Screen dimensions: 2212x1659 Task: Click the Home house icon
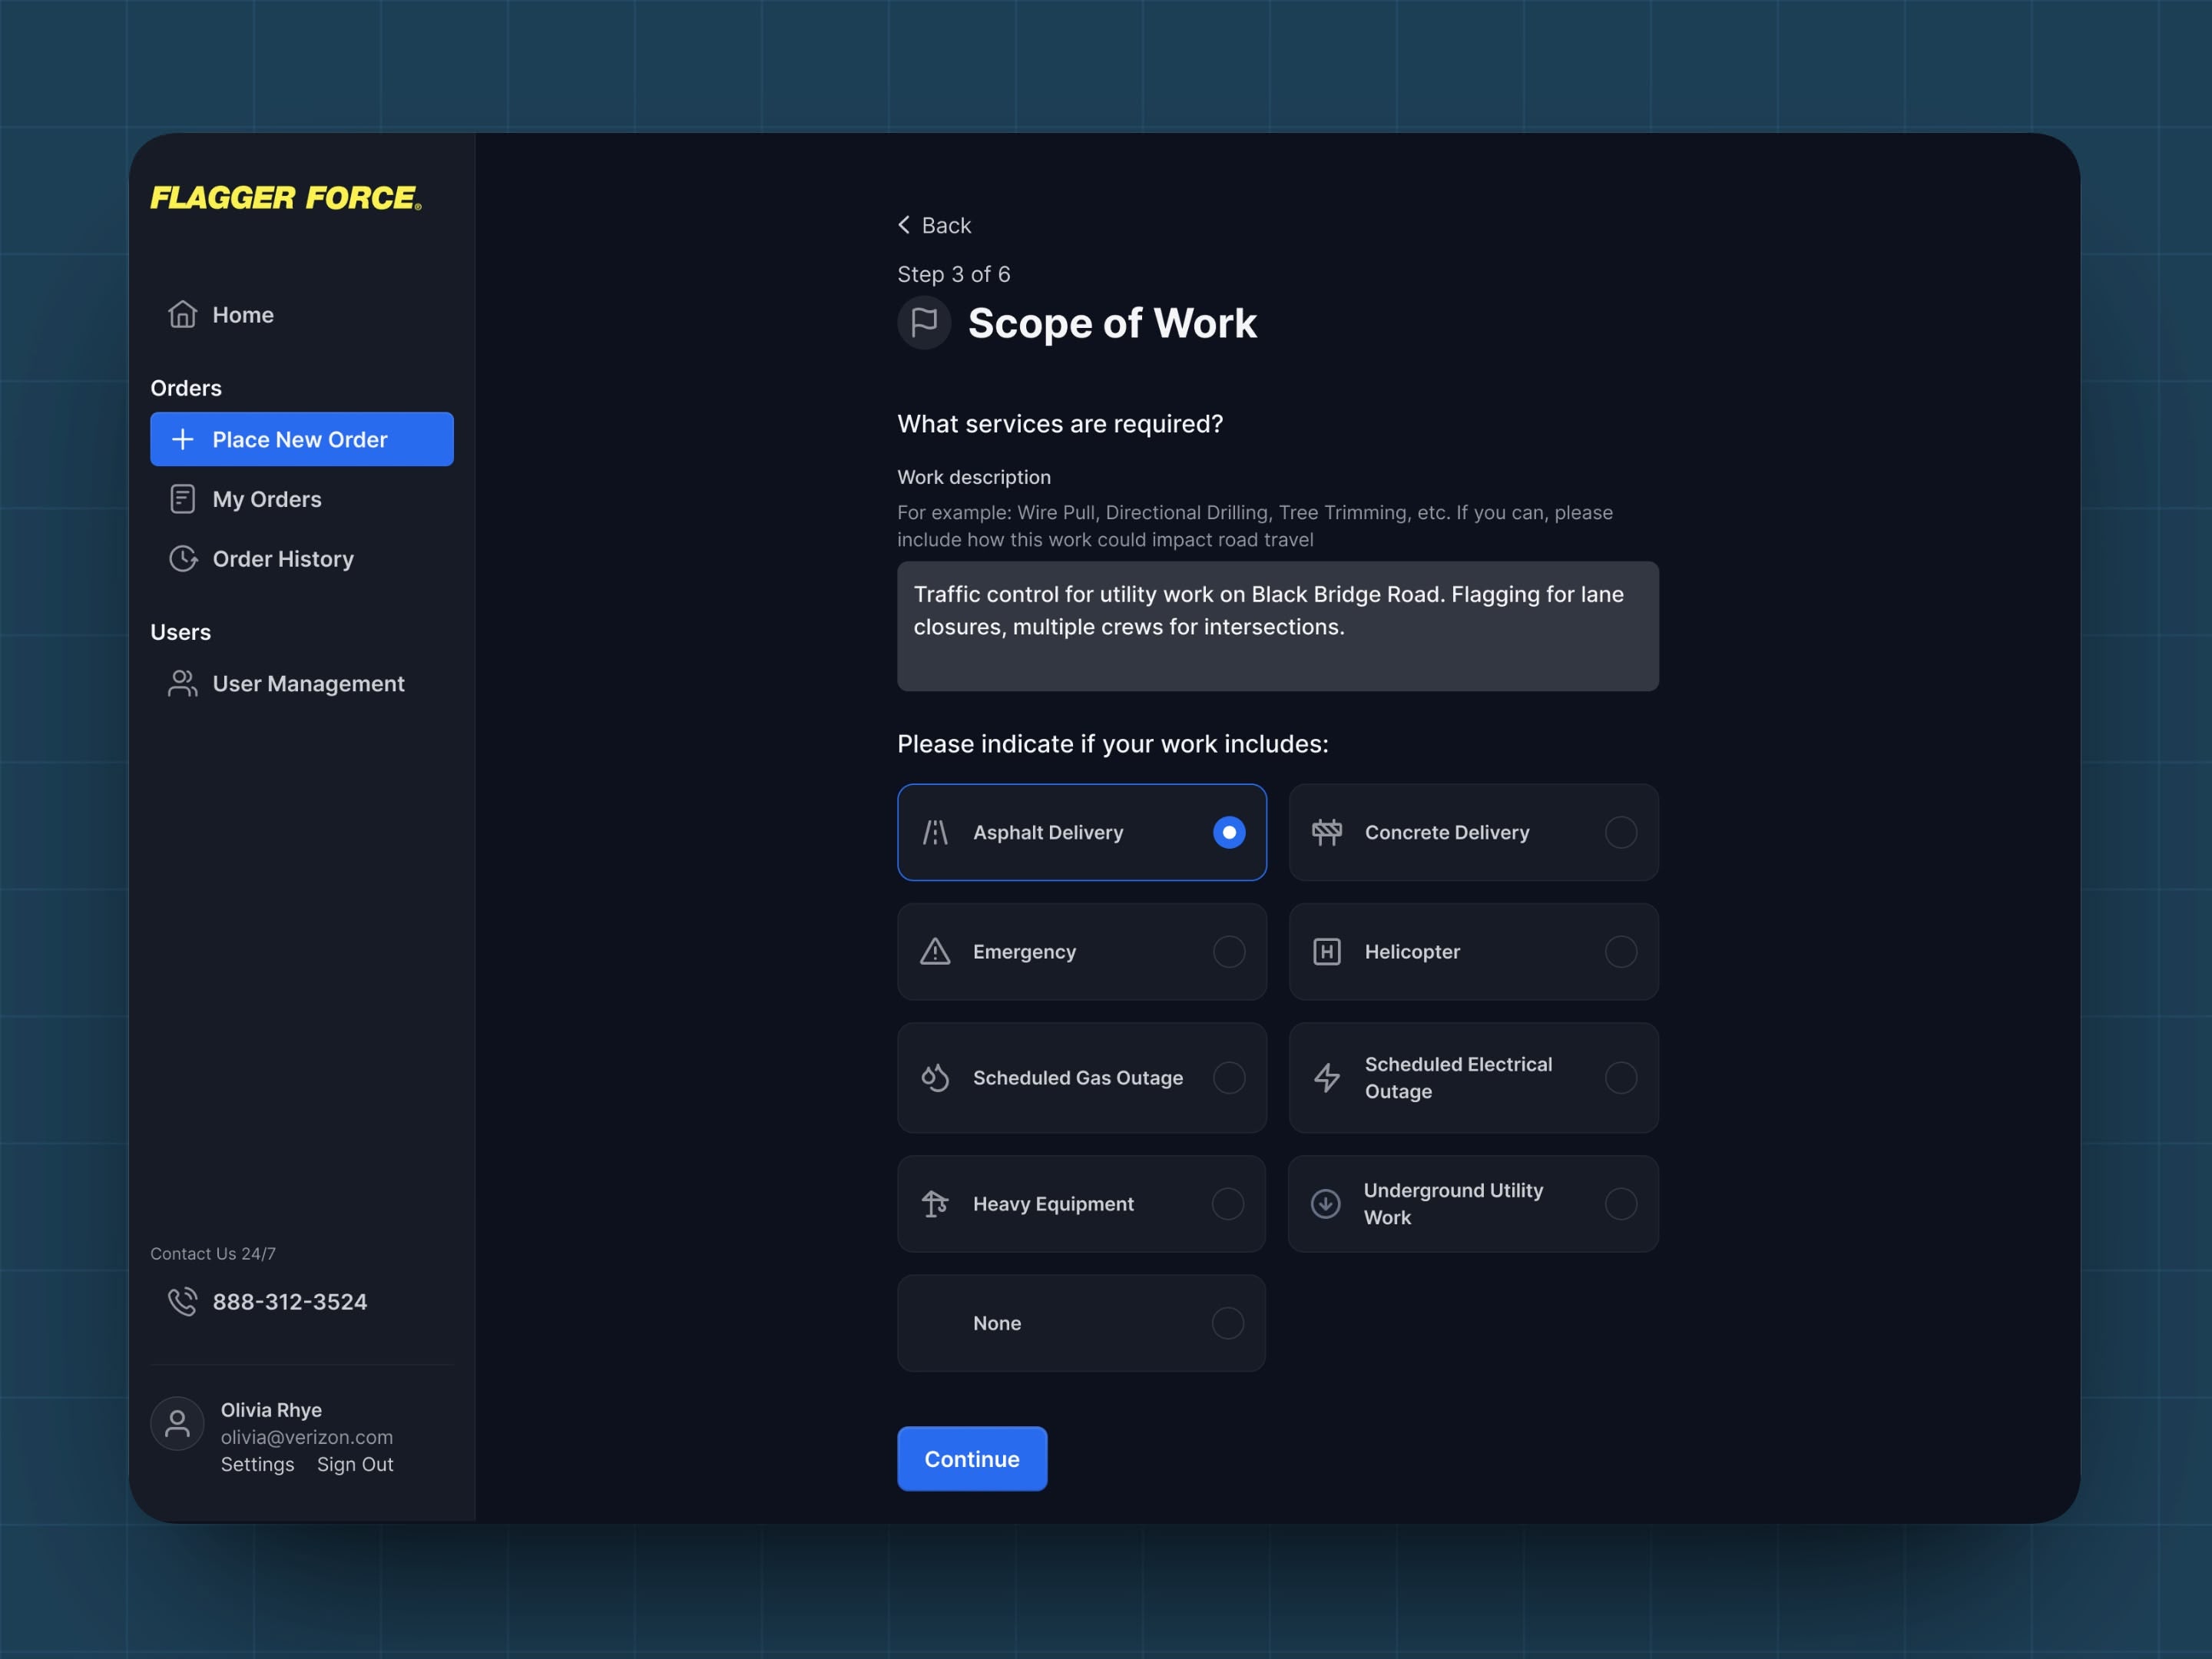pos(182,315)
